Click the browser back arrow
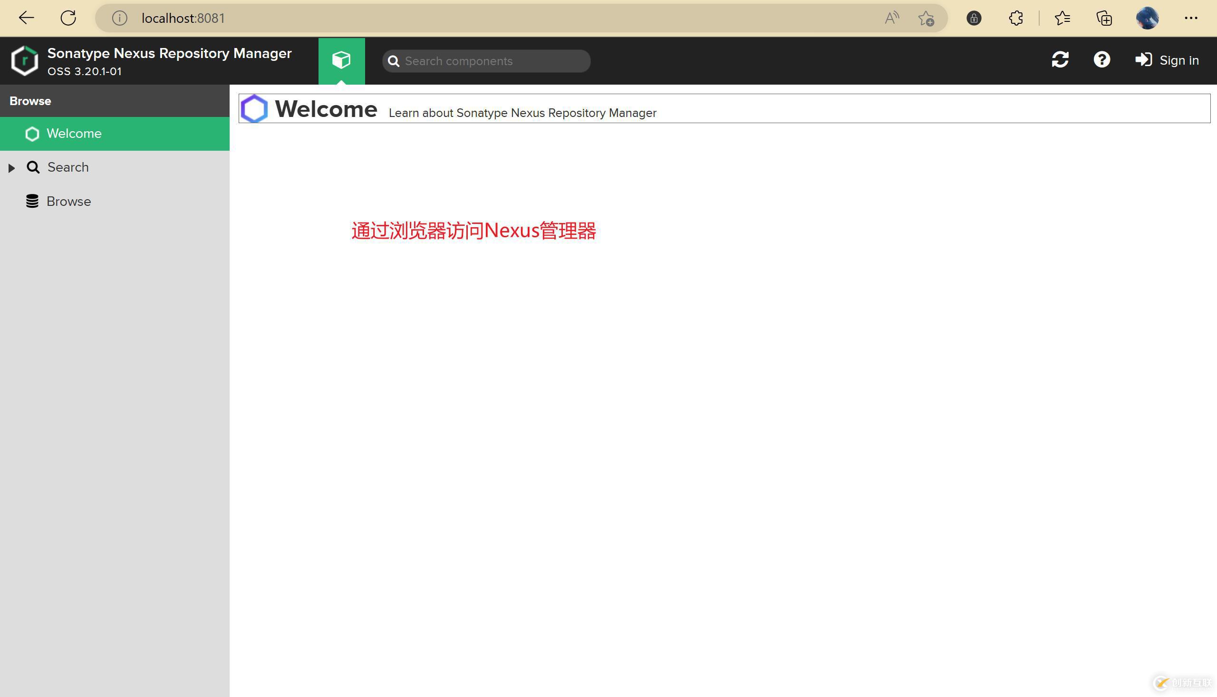Screen dimensions: 1217x697 (26, 18)
